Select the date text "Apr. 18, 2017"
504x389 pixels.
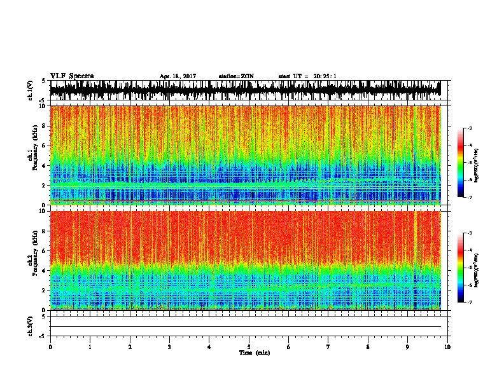(178, 76)
